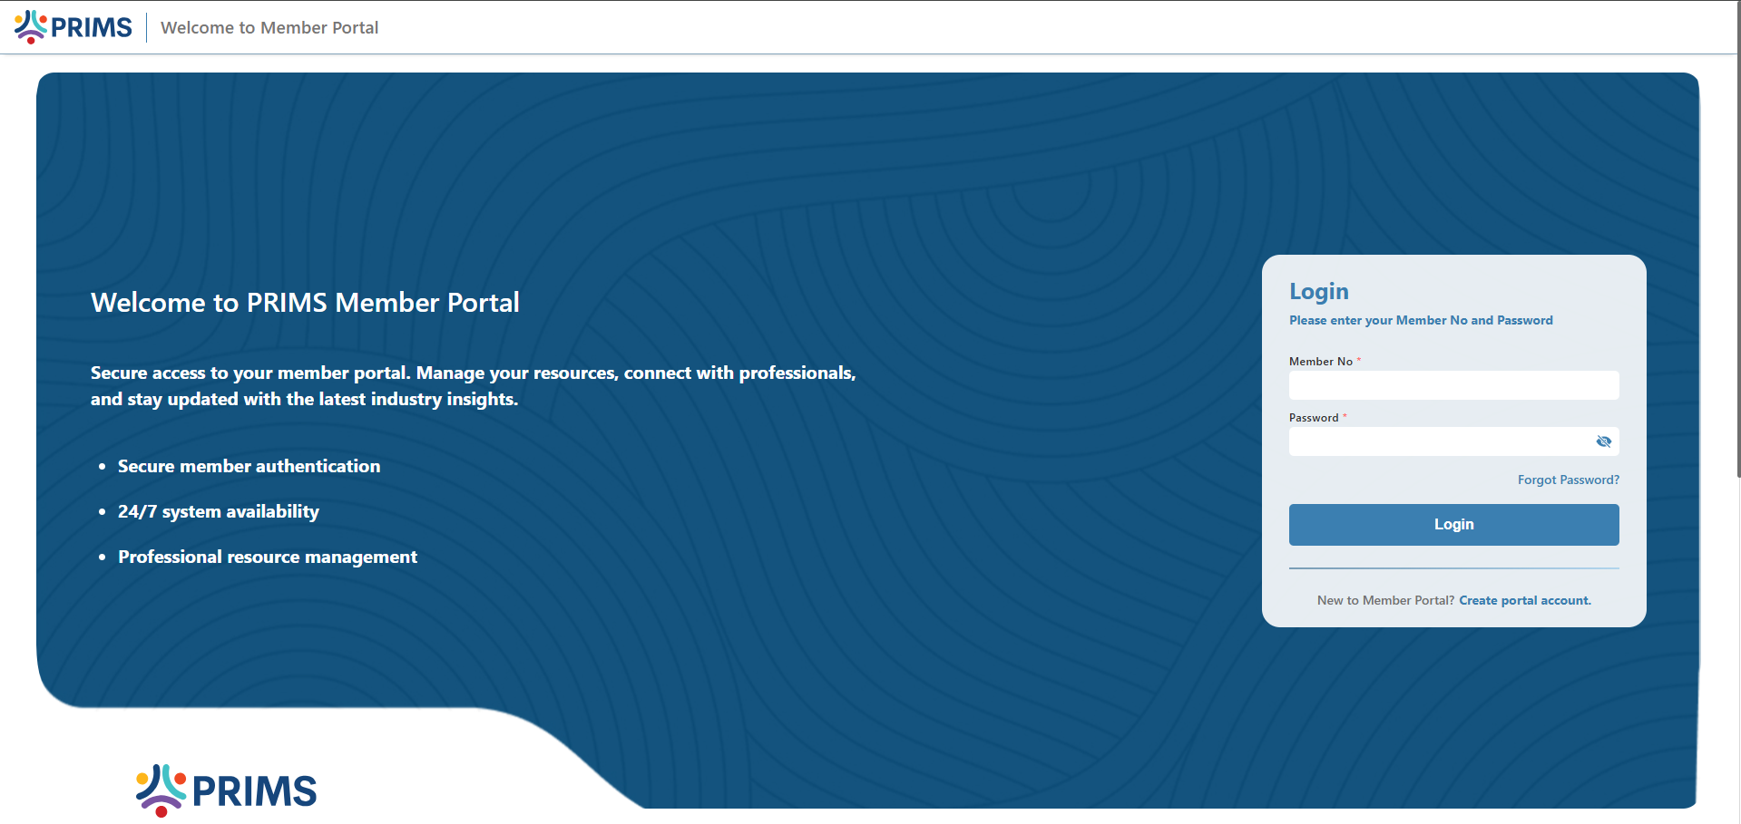Image resolution: width=1741 pixels, height=824 pixels.
Task: Select the 'Welcome to Member Portal' header text
Action: pos(269,28)
